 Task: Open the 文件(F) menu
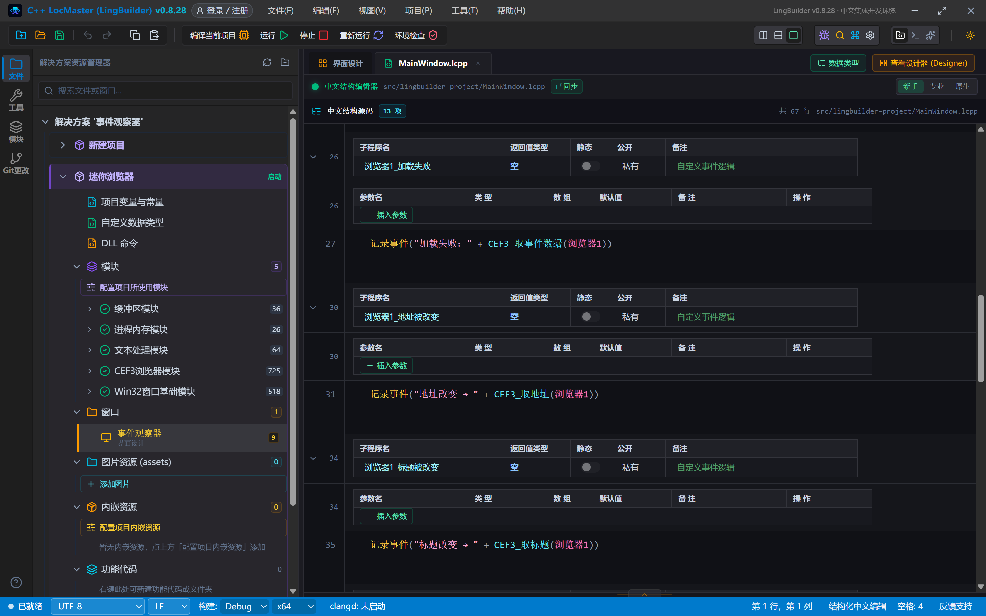click(280, 11)
